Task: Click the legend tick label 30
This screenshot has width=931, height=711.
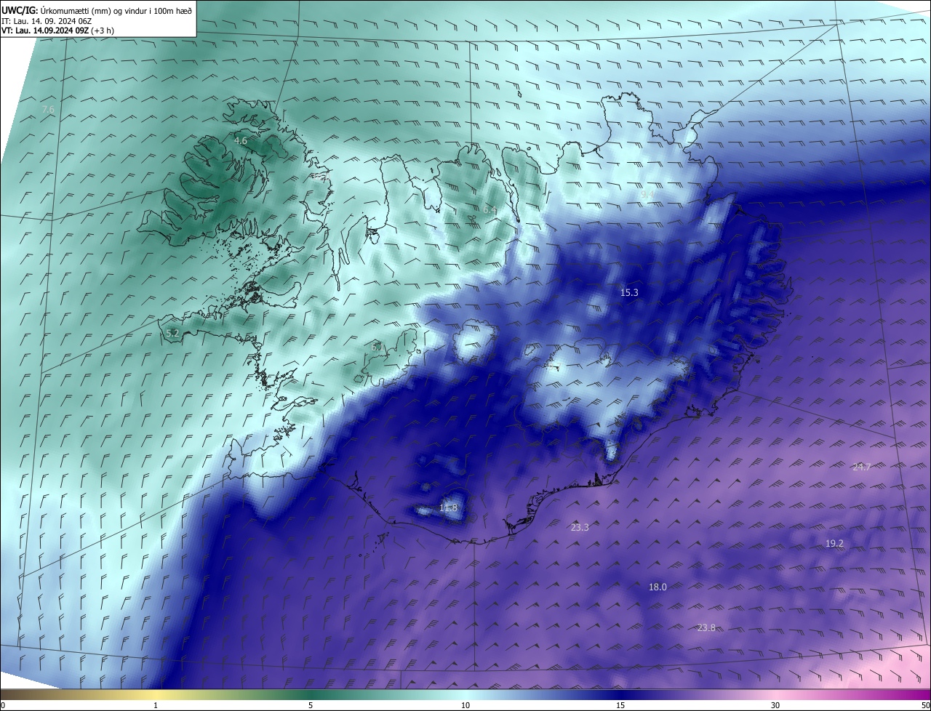Action: tap(775, 705)
